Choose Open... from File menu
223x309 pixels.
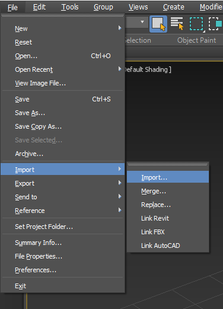pyautogui.click(x=63, y=56)
